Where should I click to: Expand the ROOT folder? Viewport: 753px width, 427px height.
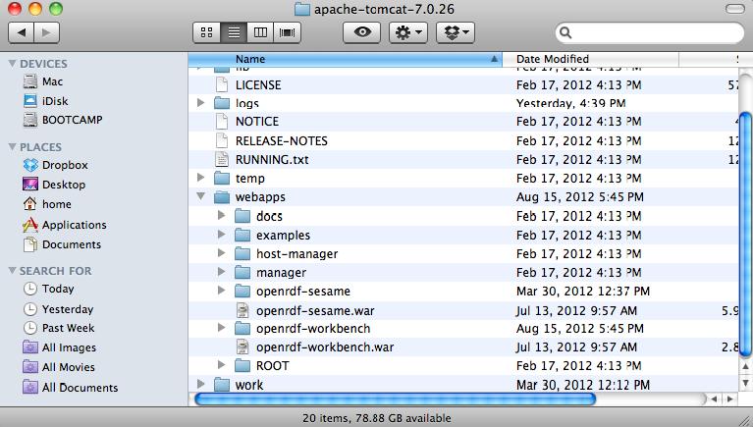click(222, 365)
